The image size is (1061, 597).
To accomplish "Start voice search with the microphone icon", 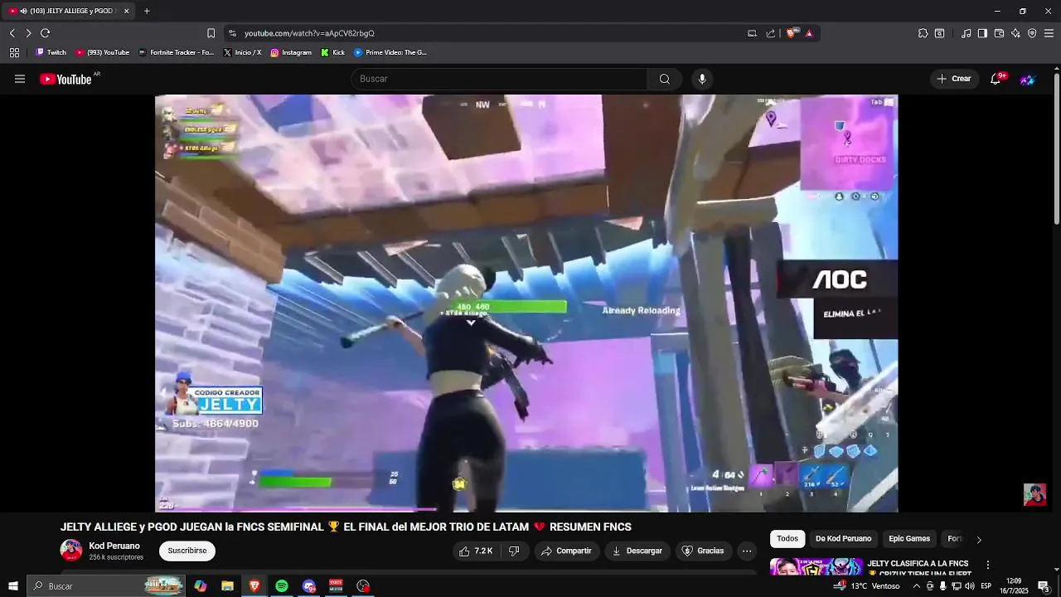I will tap(702, 79).
